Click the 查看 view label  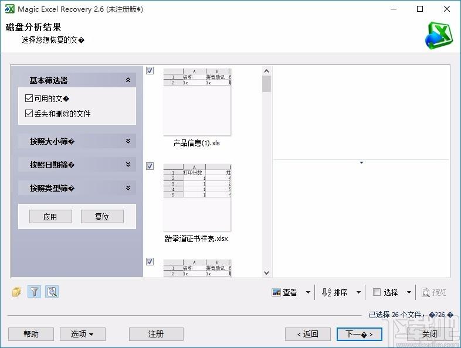(290, 292)
